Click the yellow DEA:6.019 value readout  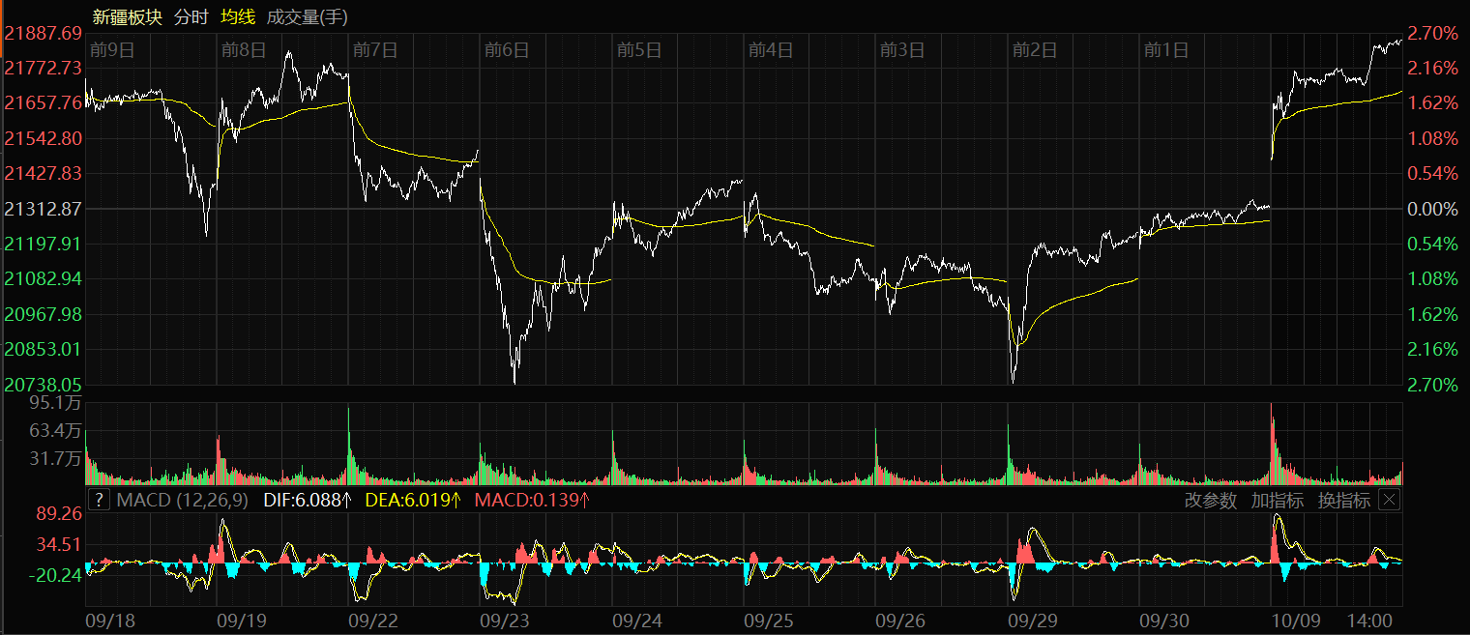coord(415,500)
